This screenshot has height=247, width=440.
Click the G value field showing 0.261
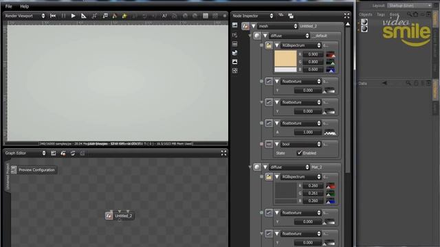pos(313,193)
